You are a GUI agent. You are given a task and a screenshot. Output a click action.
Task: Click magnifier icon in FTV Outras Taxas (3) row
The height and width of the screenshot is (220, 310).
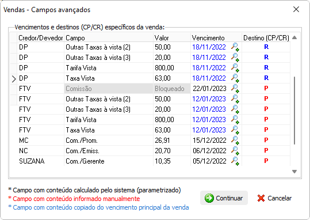[235, 109]
